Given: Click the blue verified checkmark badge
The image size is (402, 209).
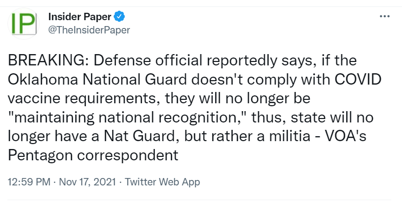Looking at the screenshot, I should pyautogui.click(x=119, y=17).
